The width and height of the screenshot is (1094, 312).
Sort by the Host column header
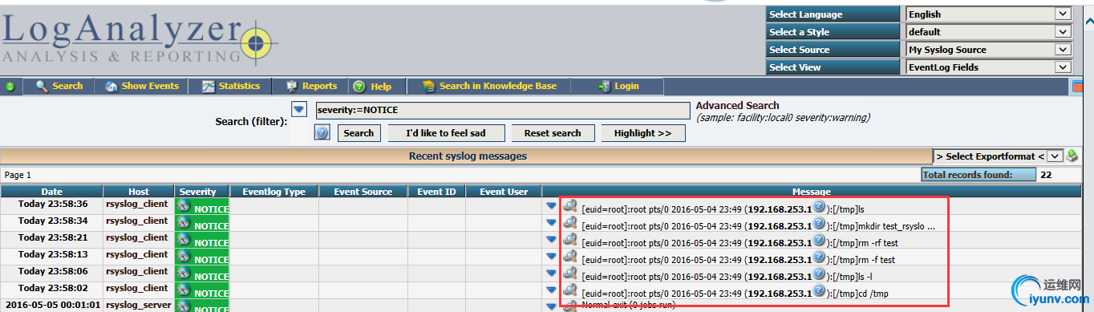click(x=139, y=192)
